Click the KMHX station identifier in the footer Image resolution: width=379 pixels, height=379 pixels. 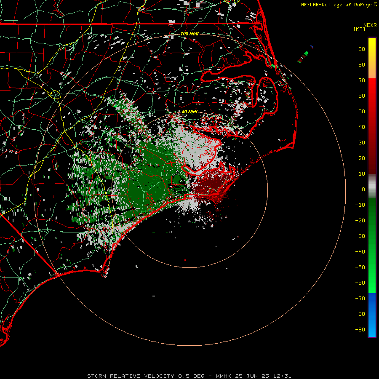pyautogui.click(x=224, y=376)
